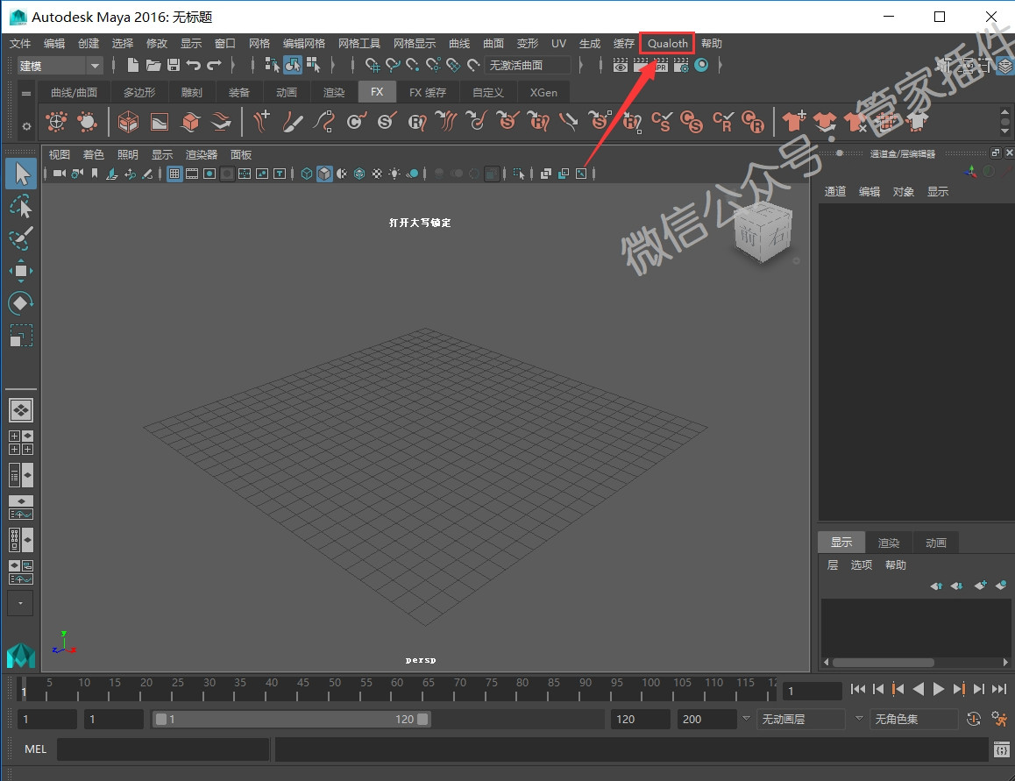Click the Save Scene icon
Screen dimensions: 1015x781
pyautogui.click(x=173, y=65)
